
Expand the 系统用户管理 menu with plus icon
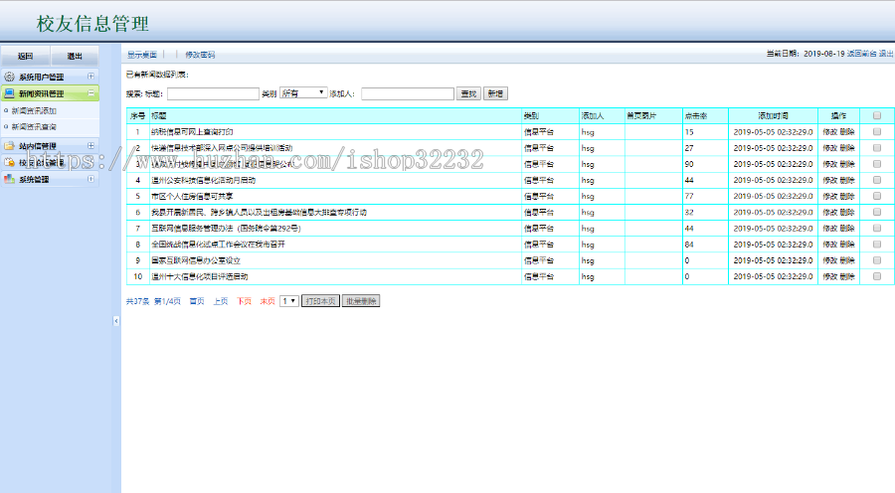(x=91, y=77)
